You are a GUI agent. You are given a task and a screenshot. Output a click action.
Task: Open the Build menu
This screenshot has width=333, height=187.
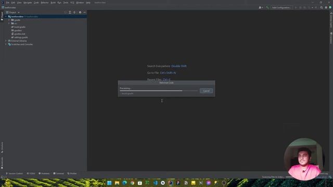53,3
